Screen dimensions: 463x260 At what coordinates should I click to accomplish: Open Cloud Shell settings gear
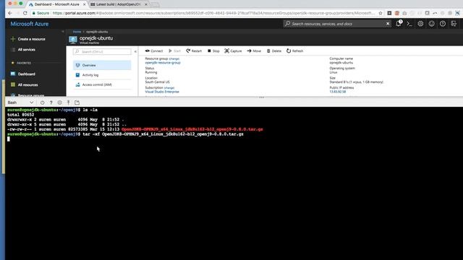[59, 103]
